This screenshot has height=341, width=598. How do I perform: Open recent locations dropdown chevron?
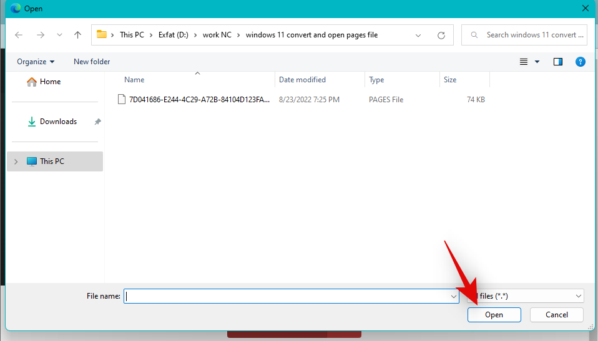pos(59,35)
